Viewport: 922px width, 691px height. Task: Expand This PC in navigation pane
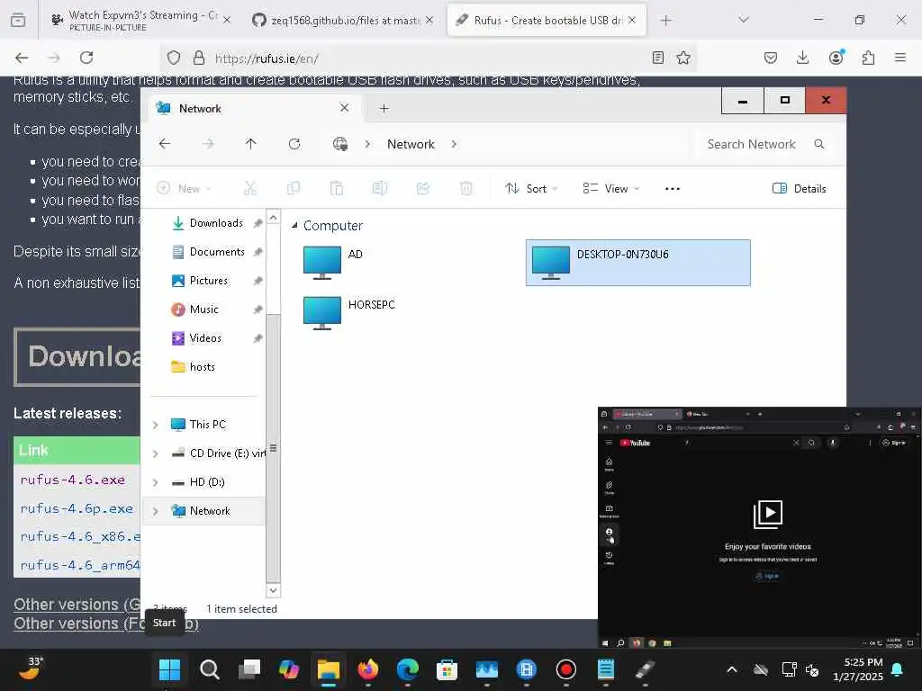[x=155, y=425]
